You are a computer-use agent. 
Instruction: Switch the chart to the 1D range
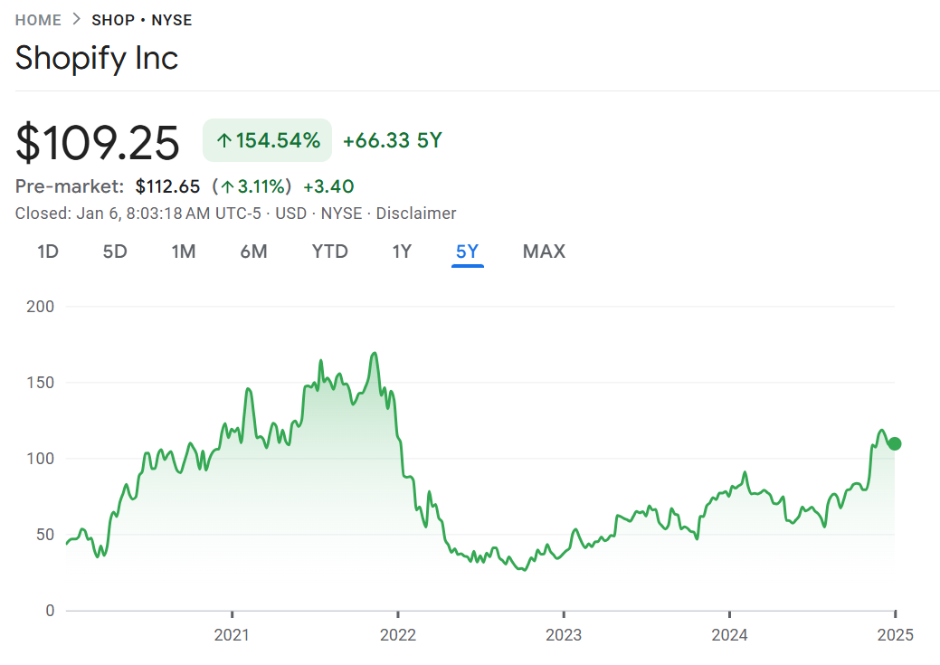[x=48, y=252]
